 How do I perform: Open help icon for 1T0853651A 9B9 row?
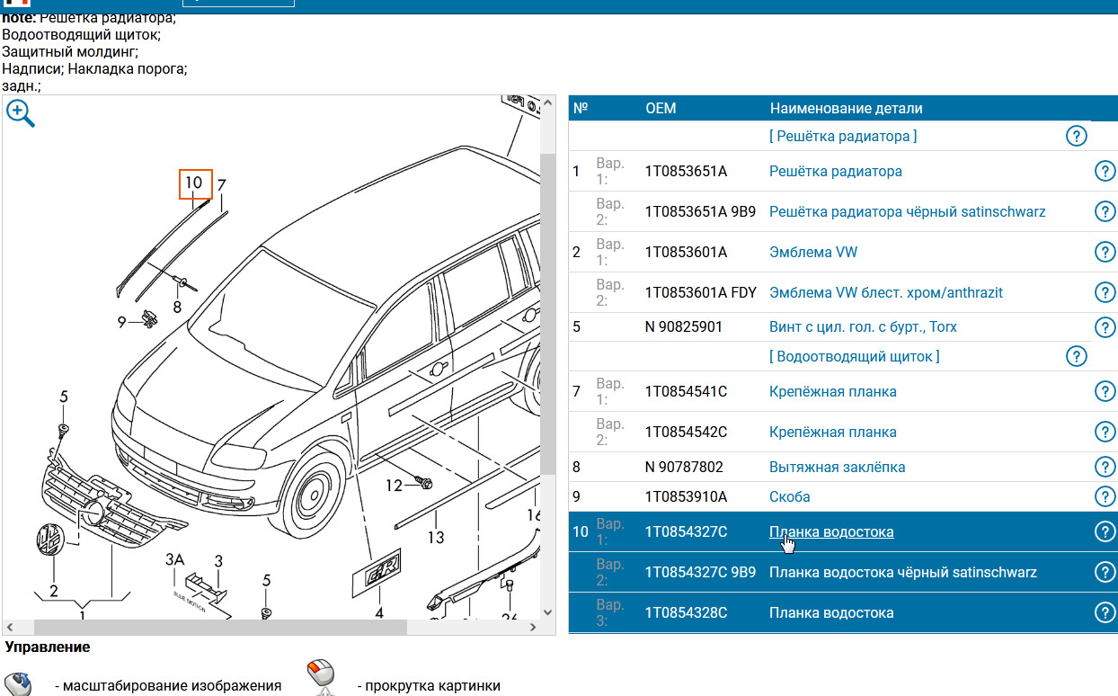[x=1105, y=211]
